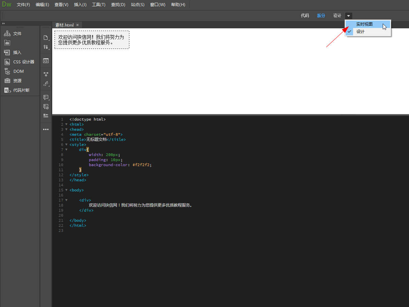This screenshot has height=307, width=409.
Task: Open the DOM panel
Action: [14, 71]
